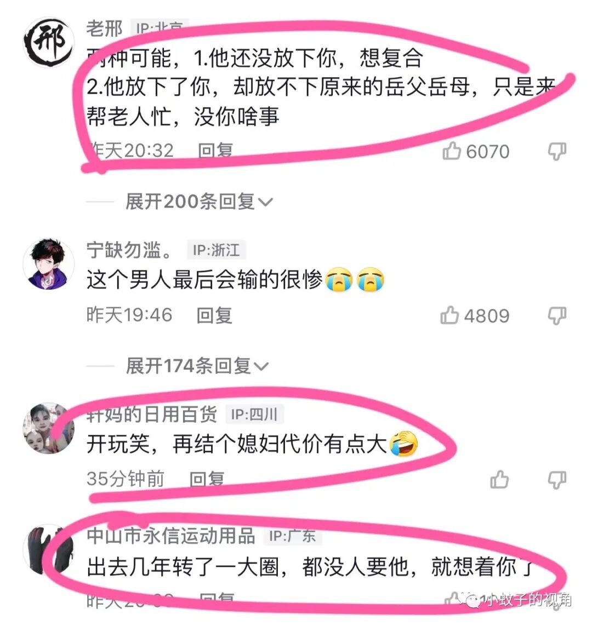Like the comment by 老邢

452,151
